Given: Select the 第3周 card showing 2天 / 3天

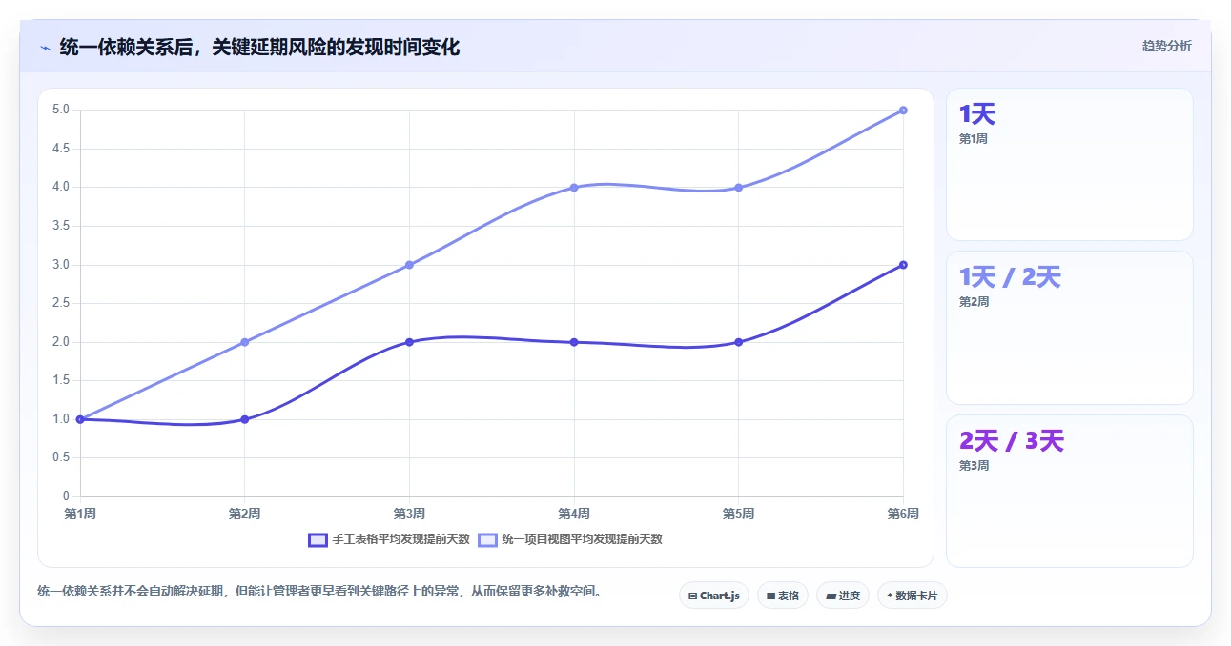Looking at the screenshot, I should [x=1069, y=491].
